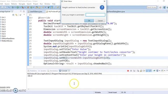Image resolution: width=168 pixels, height=94 pixels.
Task: Collapse the method fold marker at line 16
Action: click(x=32, y=18)
